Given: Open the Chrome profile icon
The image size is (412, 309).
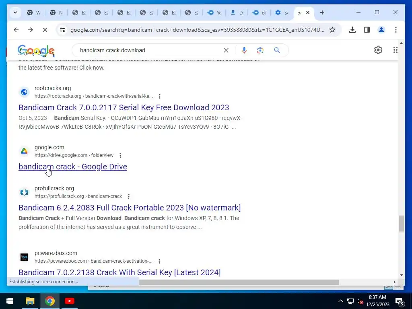Looking at the screenshot, I should click(x=381, y=30).
